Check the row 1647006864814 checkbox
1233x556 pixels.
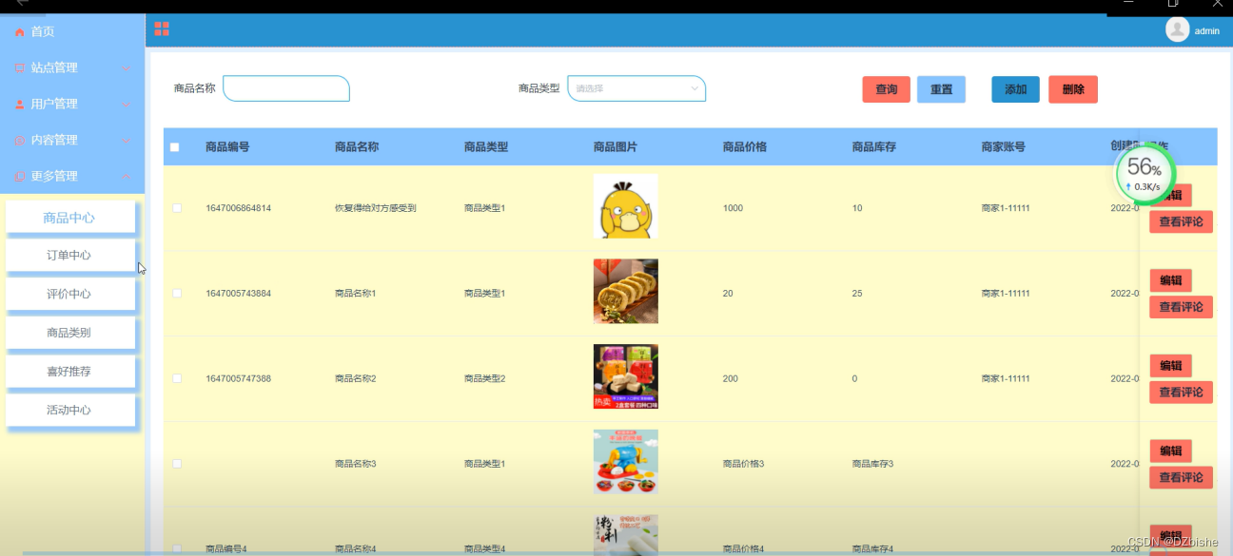[177, 208]
